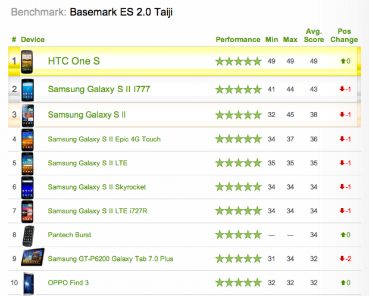This screenshot has height=296, width=369.
Task: Sort by the Pos Change column header
Action: [344, 36]
